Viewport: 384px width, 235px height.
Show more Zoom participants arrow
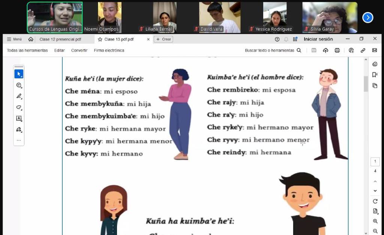click(x=367, y=18)
